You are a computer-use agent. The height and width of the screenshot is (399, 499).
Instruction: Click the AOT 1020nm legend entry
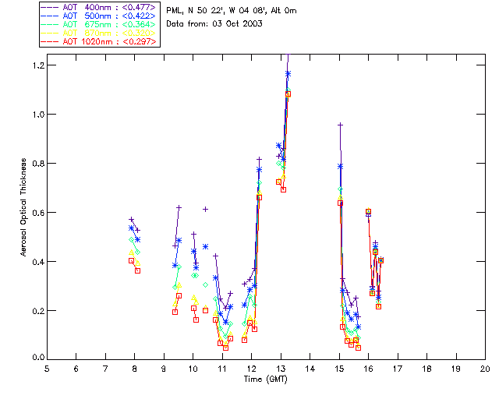tap(99, 41)
